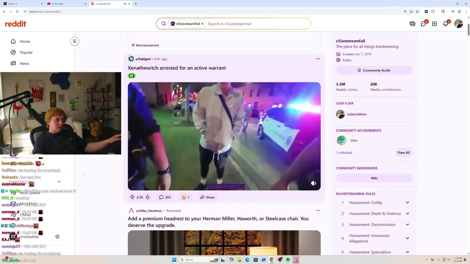Open the Community Guide
Screen dimensions: 470x264
pos(374,70)
